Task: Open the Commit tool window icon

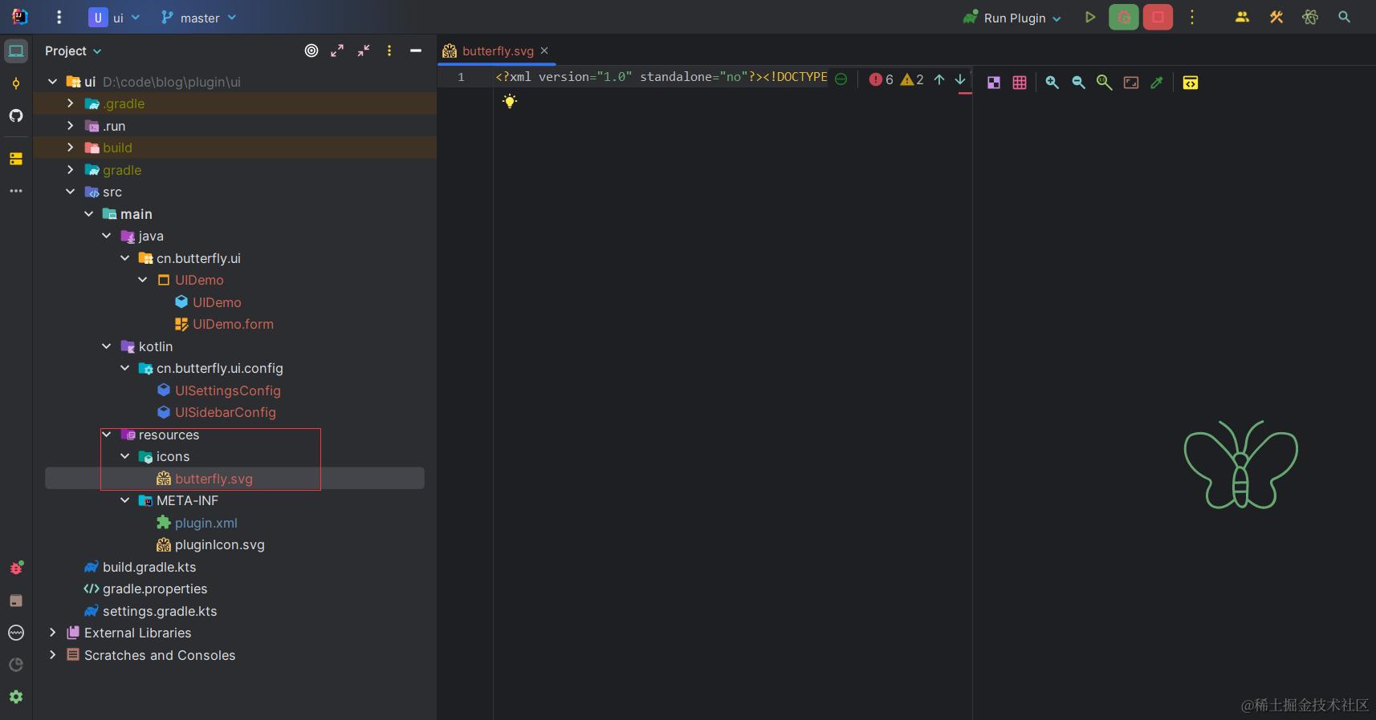Action: pyautogui.click(x=16, y=83)
